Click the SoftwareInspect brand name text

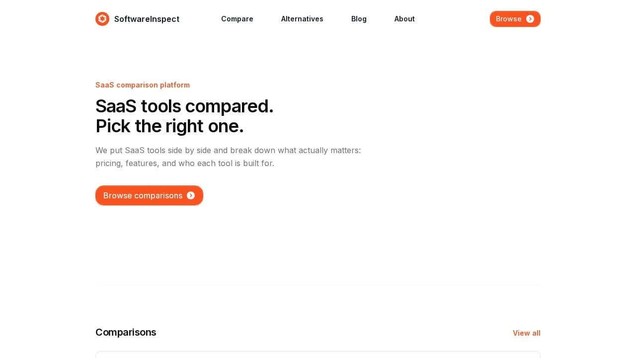147,19
